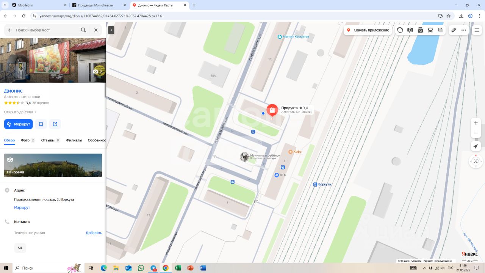Open the Особенности tab
This screenshot has height=273, width=485.
[x=97, y=140]
